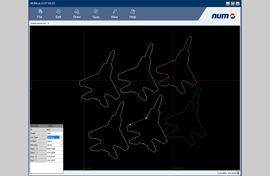This screenshot has width=270, height=176.
Task: Click the Property column header
Action: click(x=38, y=126)
